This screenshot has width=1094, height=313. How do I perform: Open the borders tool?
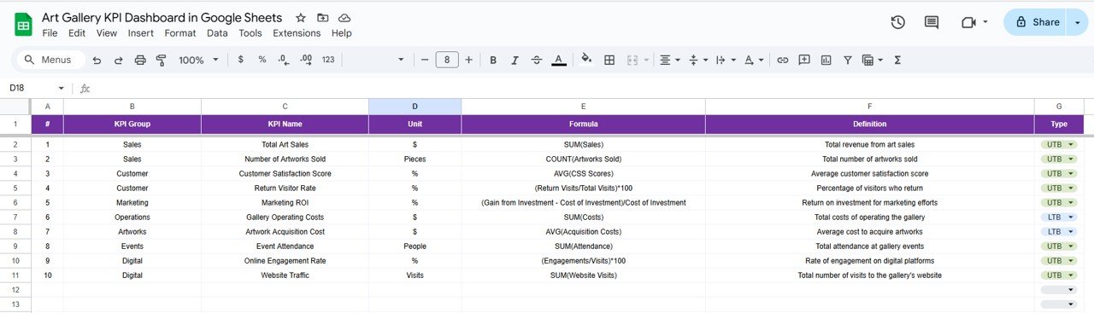(x=609, y=60)
